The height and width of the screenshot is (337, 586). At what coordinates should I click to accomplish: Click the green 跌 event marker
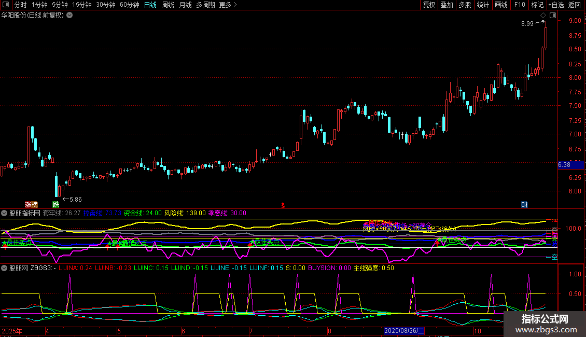[55, 204]
